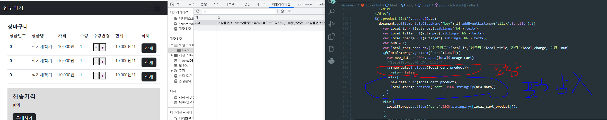Open the Extensions view in VS Code
This screenshot has width=607, height=120.
[331, 36]
